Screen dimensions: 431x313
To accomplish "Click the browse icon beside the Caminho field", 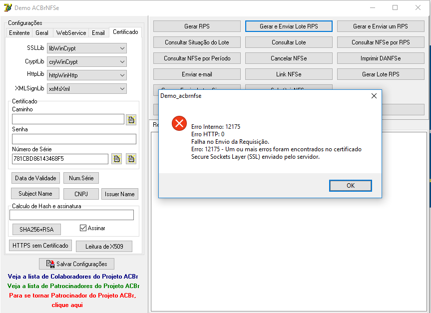I will click(x=131, y=120).
